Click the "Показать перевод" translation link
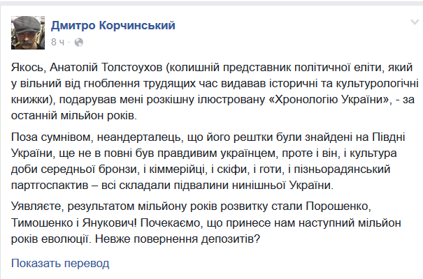423x279 pixels. tap(60, 264)
